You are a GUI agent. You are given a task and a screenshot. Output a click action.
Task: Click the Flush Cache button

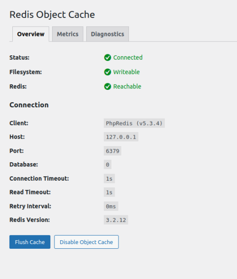tap(30, 242)
